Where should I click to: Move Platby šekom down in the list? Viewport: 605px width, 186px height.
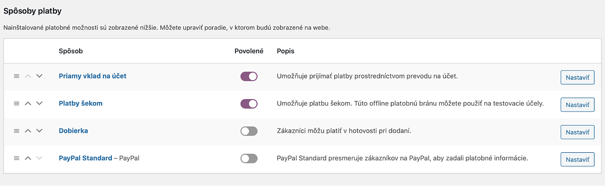click(39, 103)
